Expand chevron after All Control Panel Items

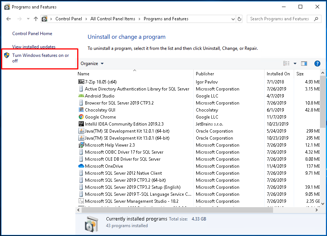coord(140,19)
